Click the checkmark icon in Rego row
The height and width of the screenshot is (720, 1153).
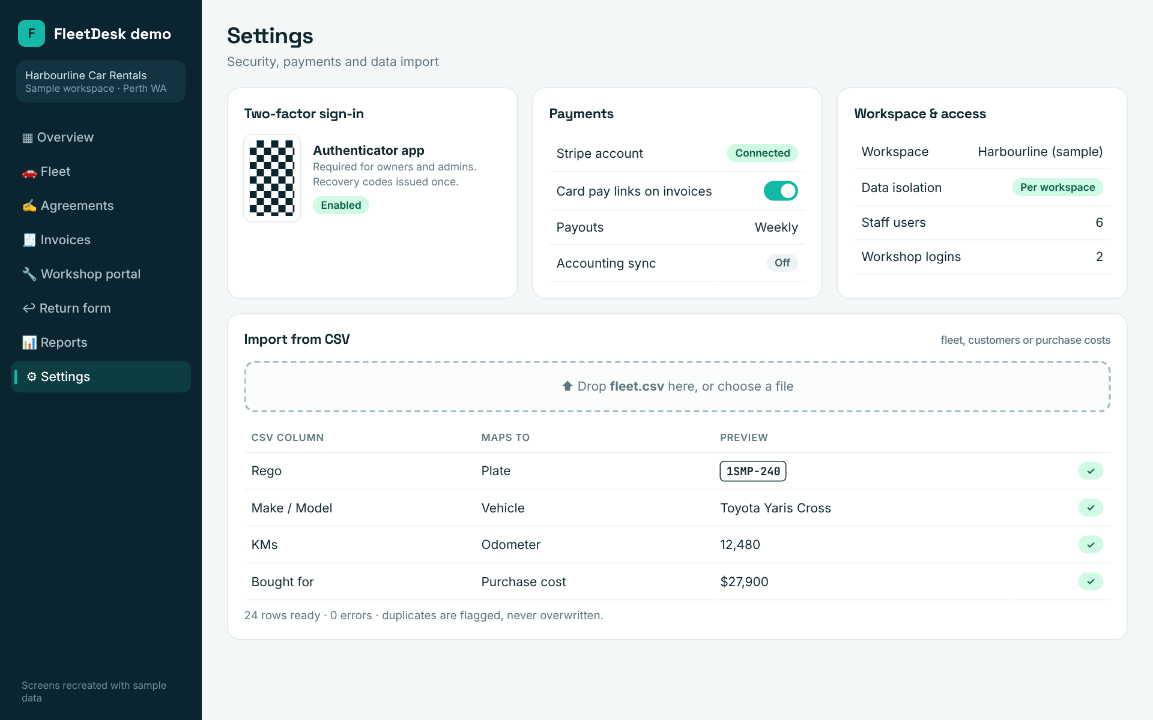point(1091,471)
